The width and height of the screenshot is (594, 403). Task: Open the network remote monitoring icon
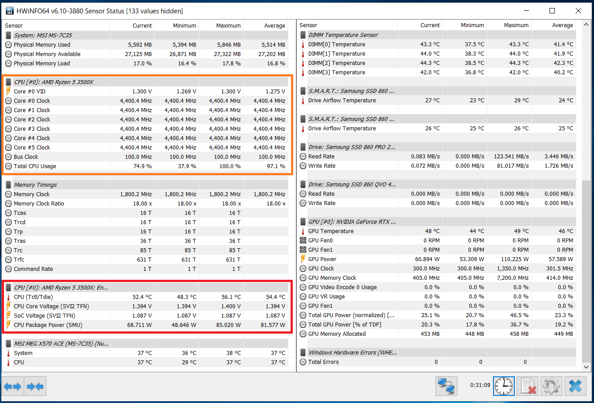[x=446, y=386]
